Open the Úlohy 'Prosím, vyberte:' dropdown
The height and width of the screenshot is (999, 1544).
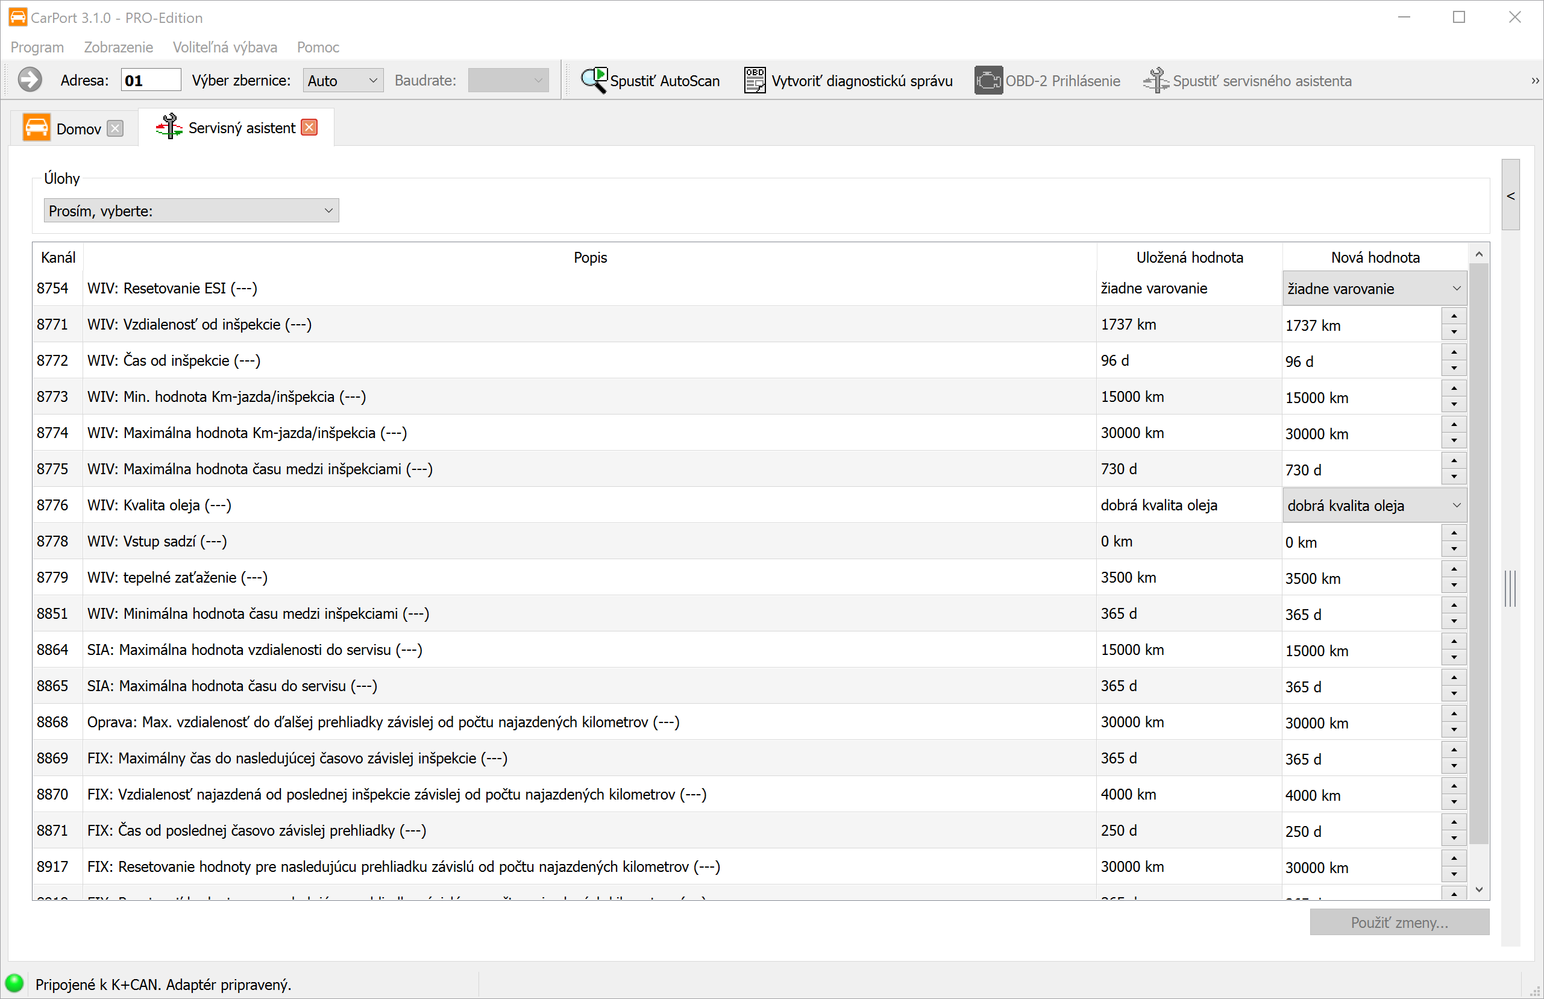(x=190, y=211)
